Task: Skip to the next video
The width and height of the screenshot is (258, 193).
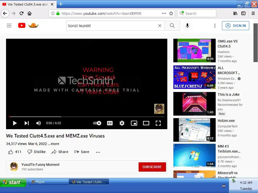Action: pyautogui.click(x=27, y=123)
